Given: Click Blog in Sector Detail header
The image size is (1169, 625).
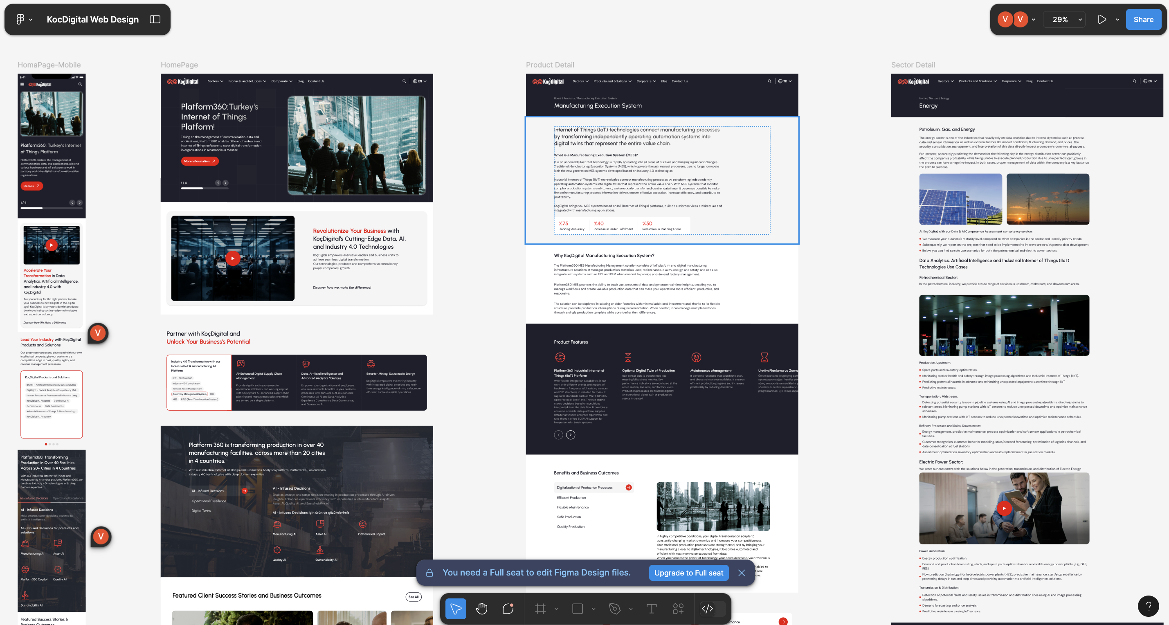Looking at the screenshot, I should [1029, 81].
